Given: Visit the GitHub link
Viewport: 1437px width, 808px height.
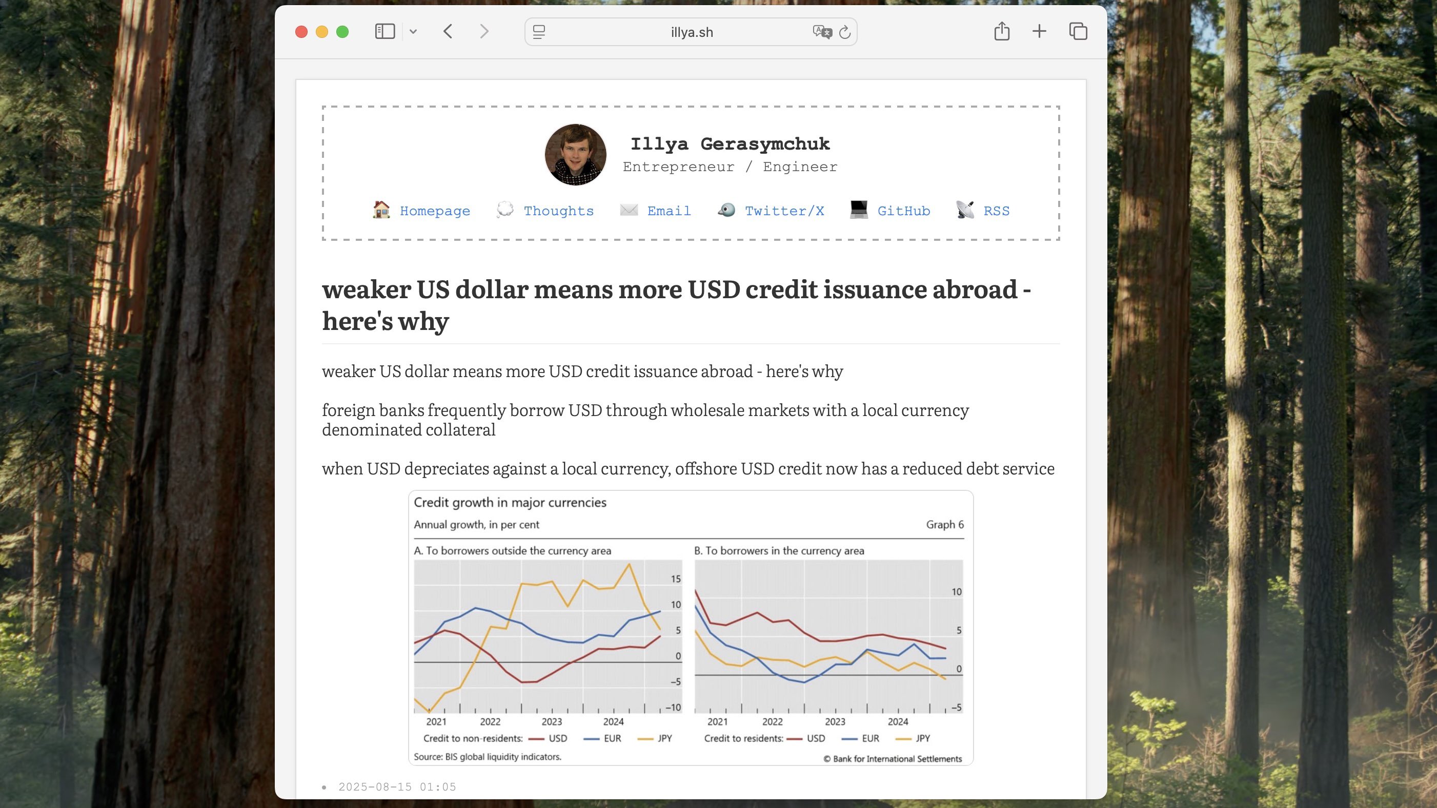Looking at the screenshot, I should click(903, 211).
